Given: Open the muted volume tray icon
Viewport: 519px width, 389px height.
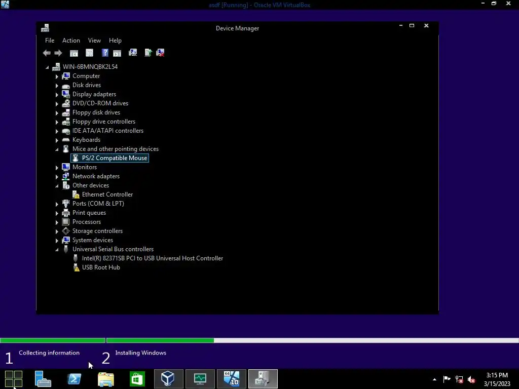Looking at the screenshot, I should 471,379.
